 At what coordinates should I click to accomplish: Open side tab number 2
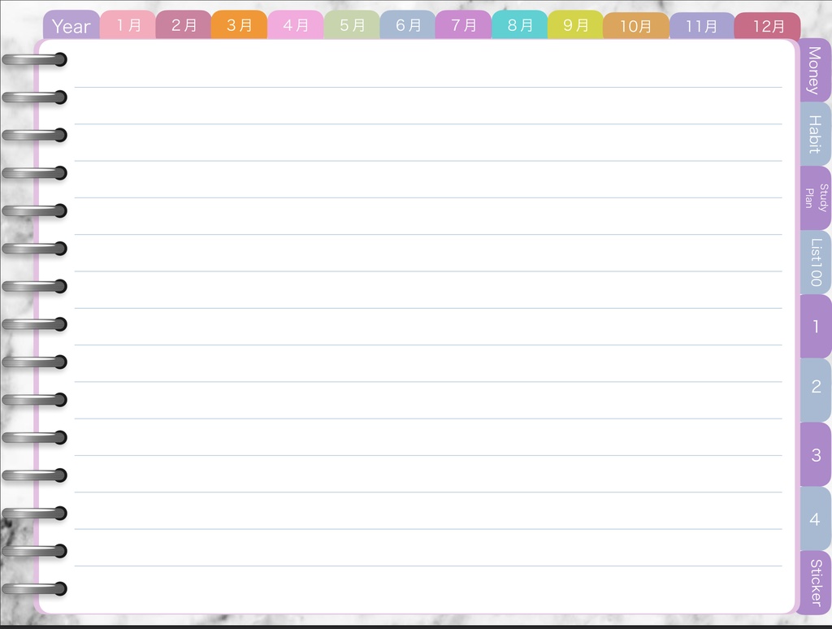[815, 390]
